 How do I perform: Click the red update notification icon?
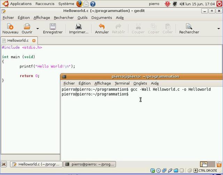pos(167,4)
